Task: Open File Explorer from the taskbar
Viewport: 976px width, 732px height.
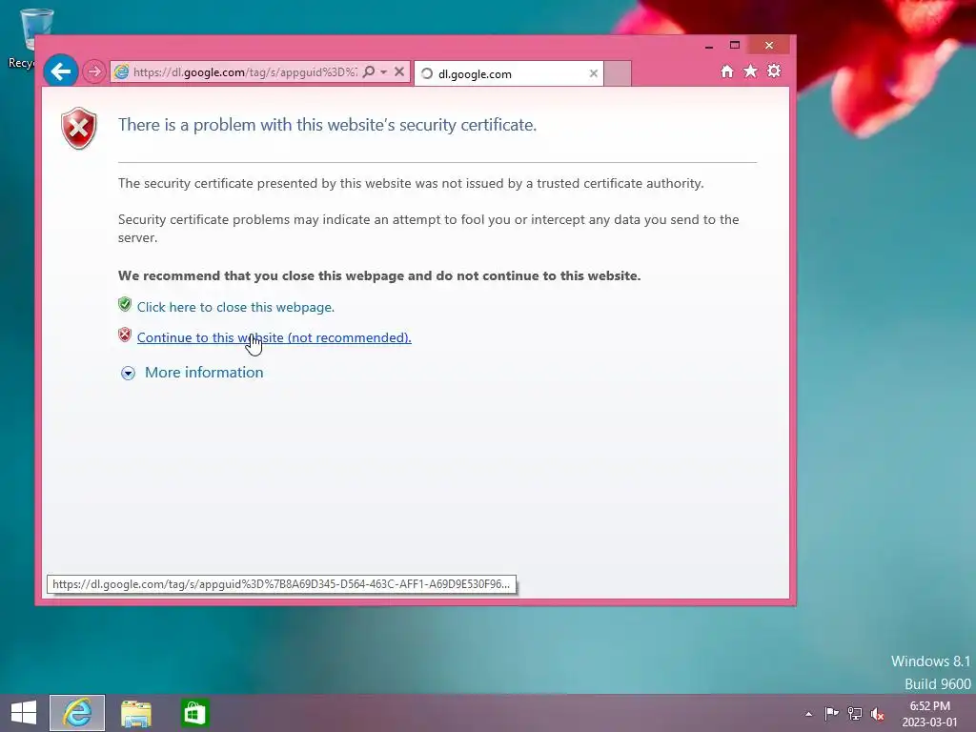Action: click(x=135, y=713)
